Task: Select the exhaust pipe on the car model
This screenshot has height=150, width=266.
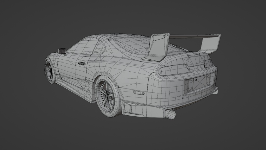Action: click(x=171, y=115)
